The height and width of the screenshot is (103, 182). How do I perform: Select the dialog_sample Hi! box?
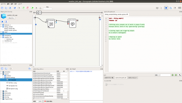pos(73,23)
